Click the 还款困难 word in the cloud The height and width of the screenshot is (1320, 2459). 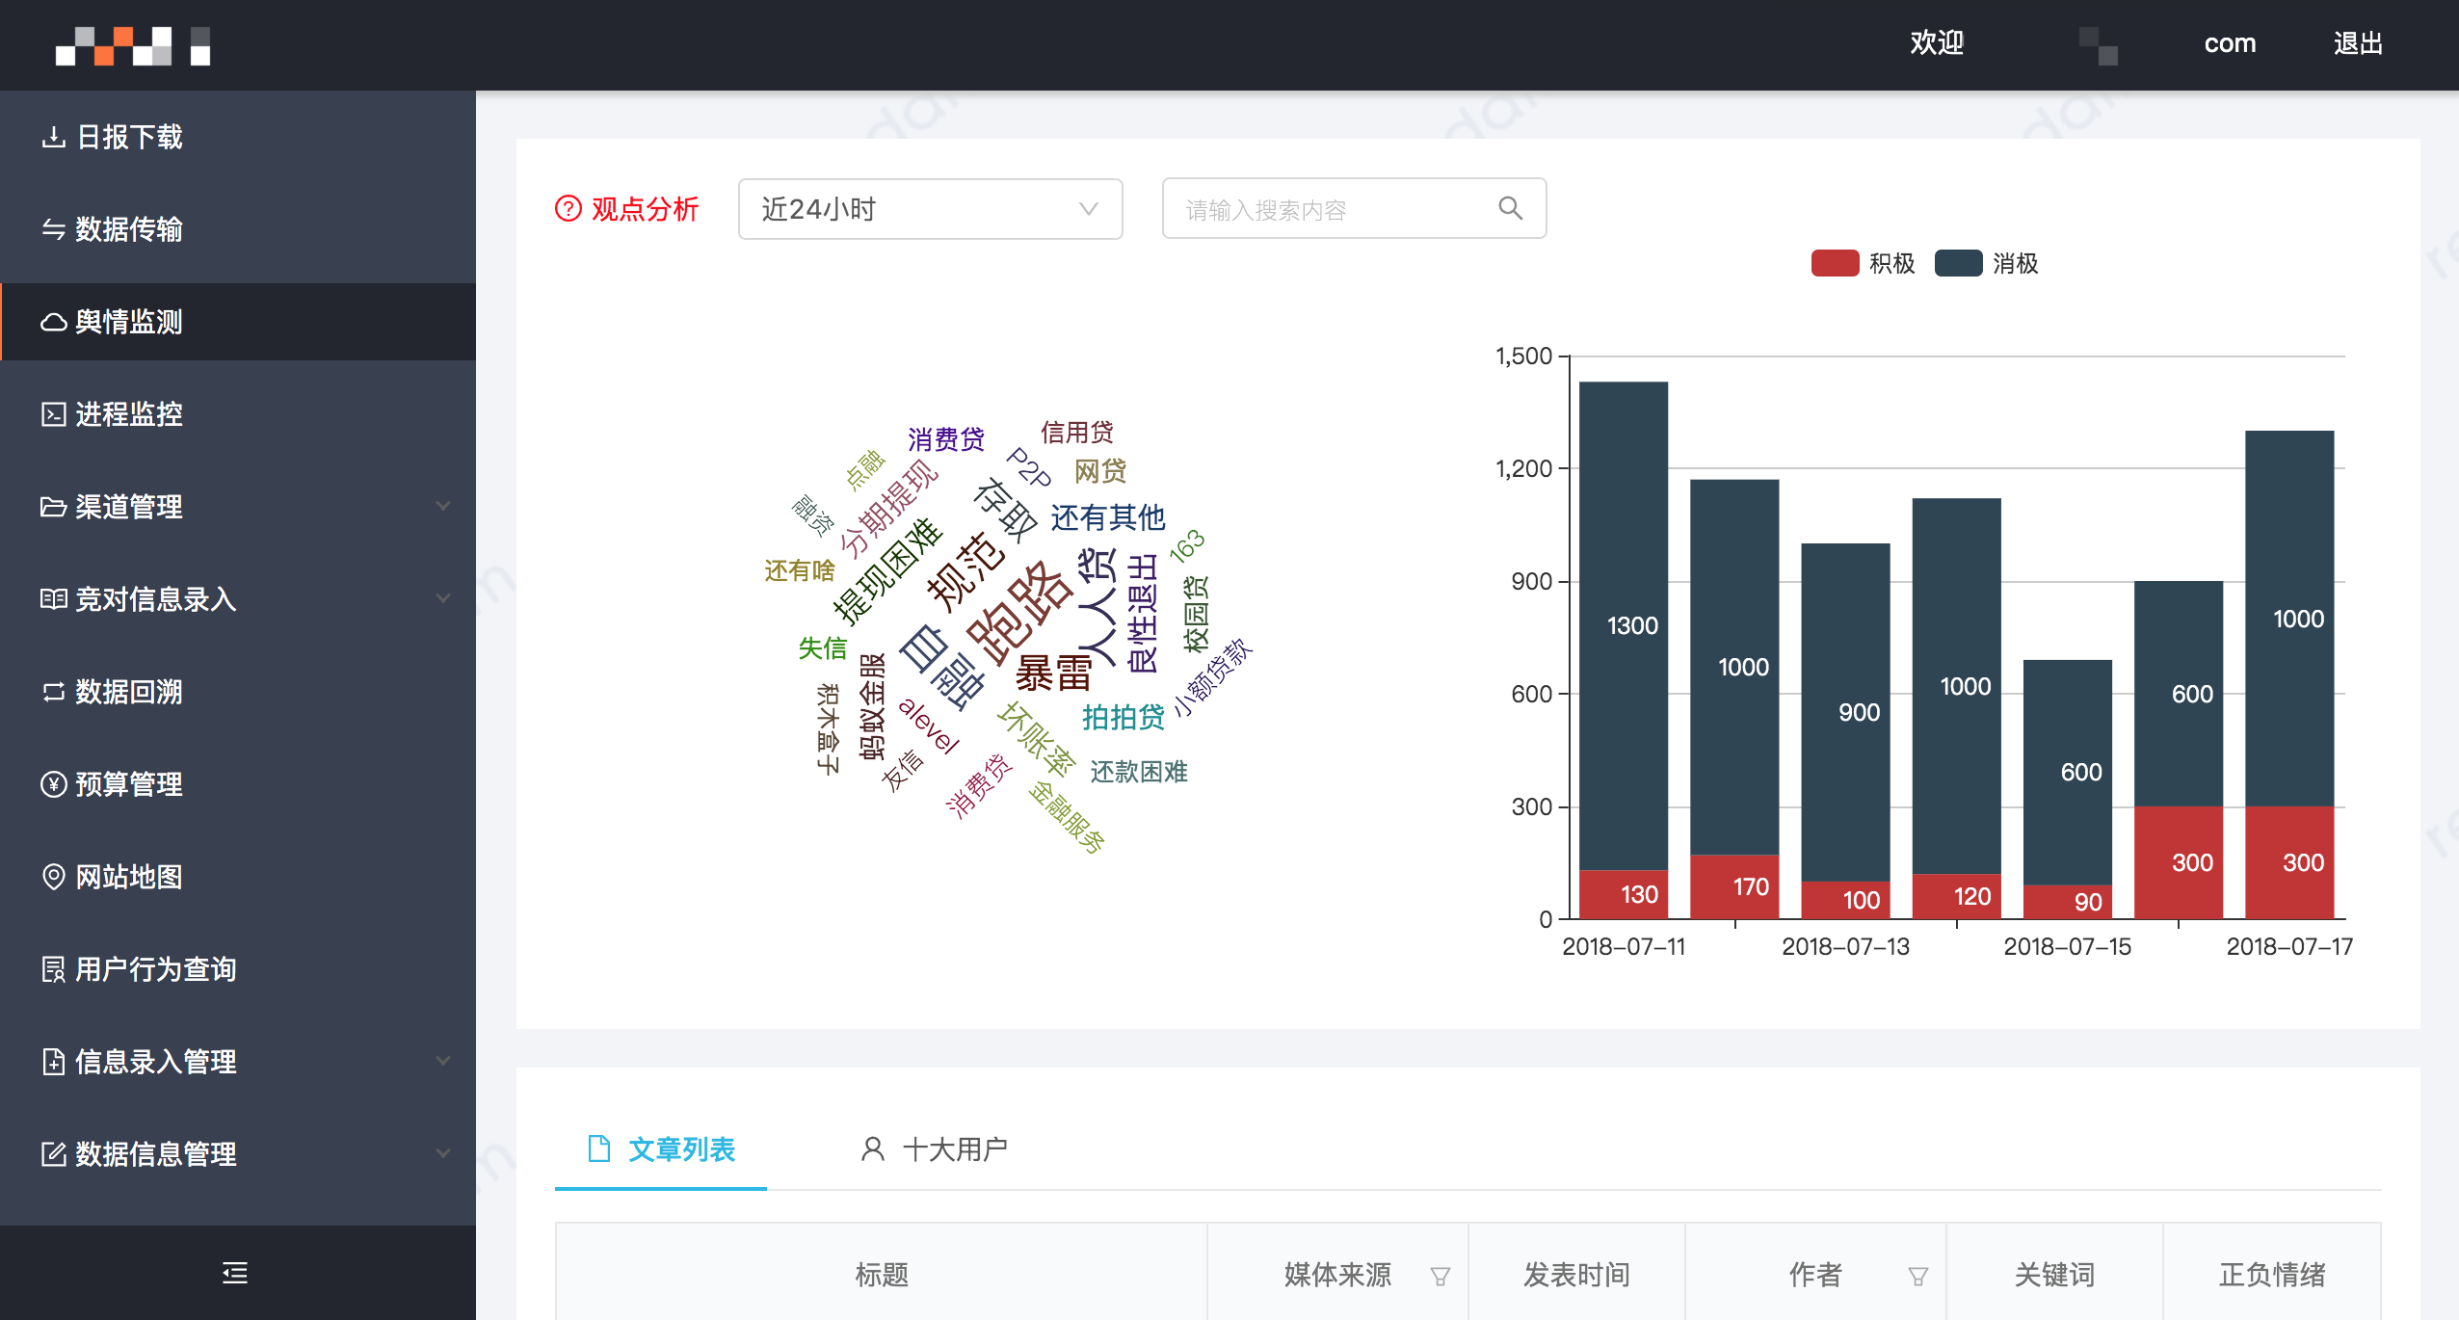pyautogui.click(x=1139, y=772)
